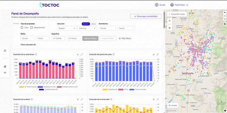Zoom in on the map
Image resolution: width=227 pixels, height=113 pixels.
coord(225,13)
